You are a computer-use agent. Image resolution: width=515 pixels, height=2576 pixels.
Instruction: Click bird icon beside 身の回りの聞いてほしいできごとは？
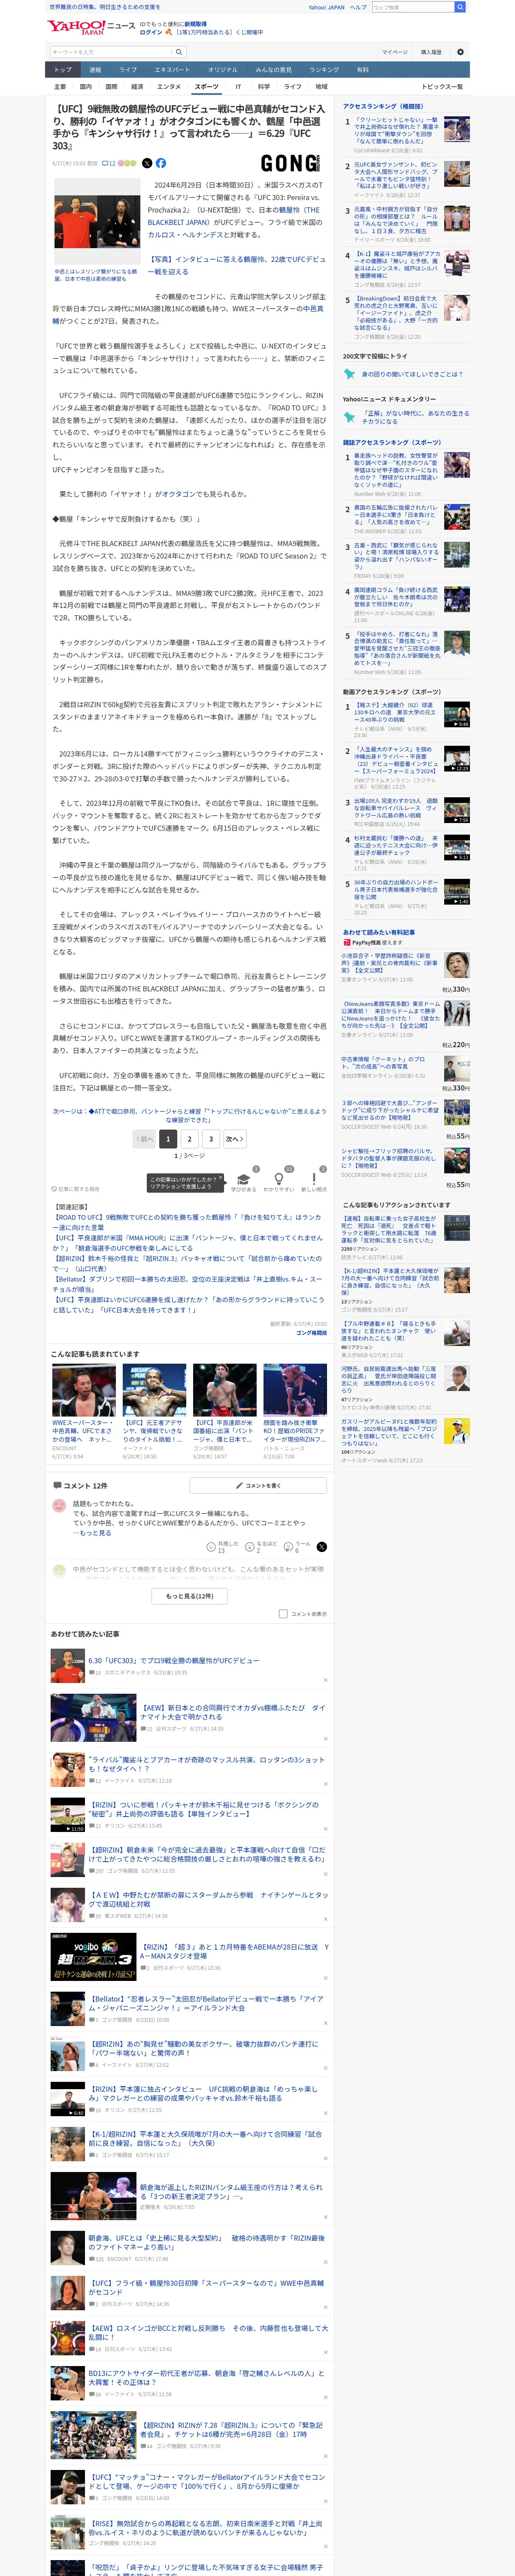pyautogui.click(x=350, y=374)
